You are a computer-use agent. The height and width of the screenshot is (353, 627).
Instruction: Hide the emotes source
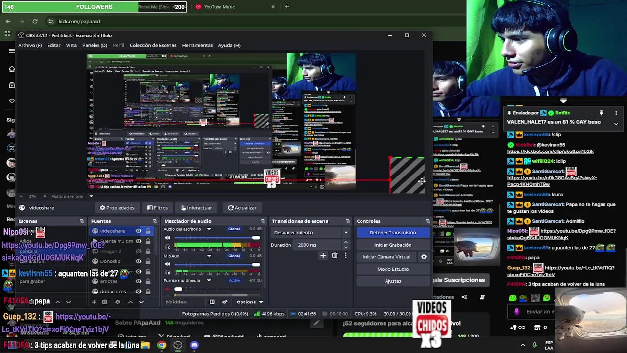click(139, 281)
